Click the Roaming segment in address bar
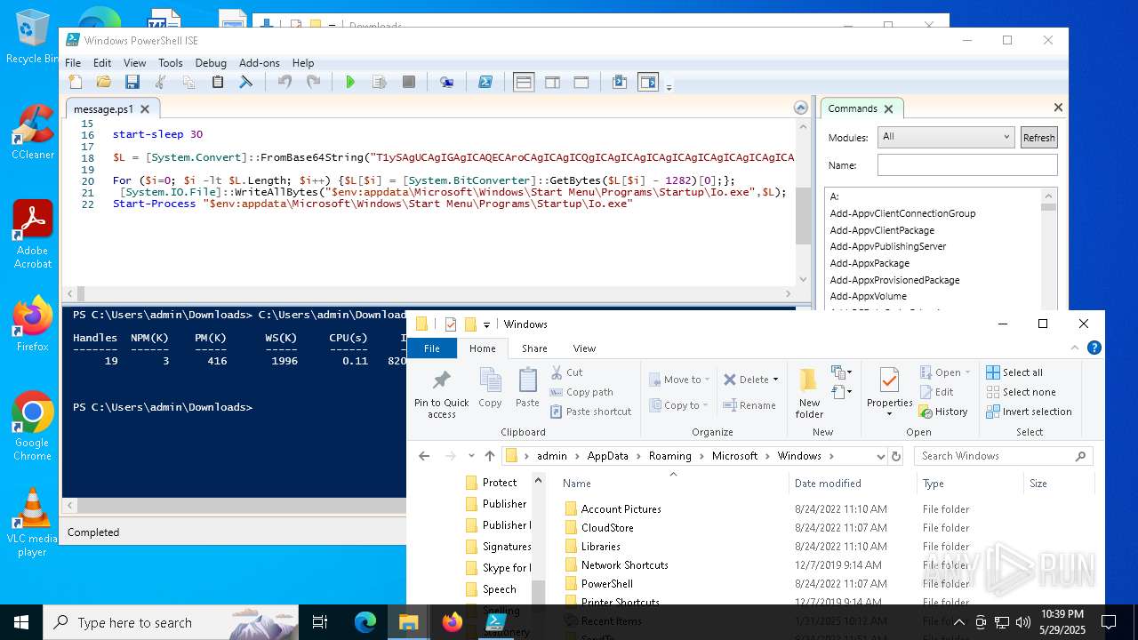This screenshot has height=640, width=1138. point(669,456)
